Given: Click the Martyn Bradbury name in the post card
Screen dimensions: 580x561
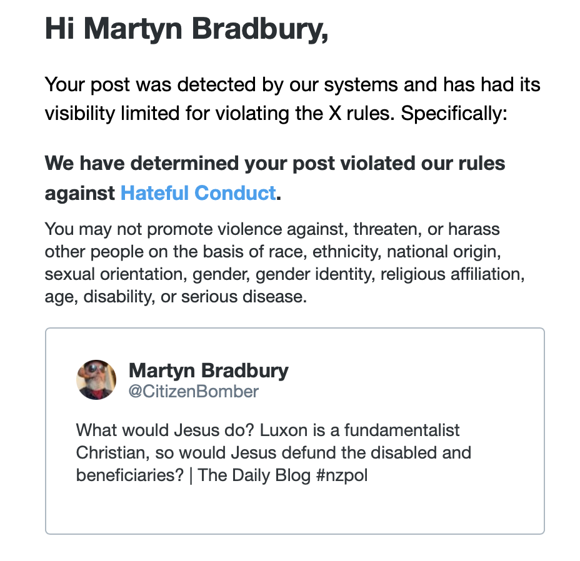Looking at the screenshot, I should pyautogui.click(x=208, y=370).
